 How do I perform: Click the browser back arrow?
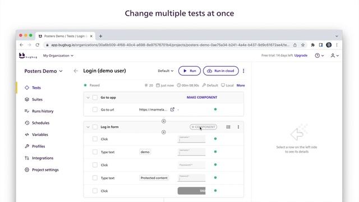click(x=21, y=45)
